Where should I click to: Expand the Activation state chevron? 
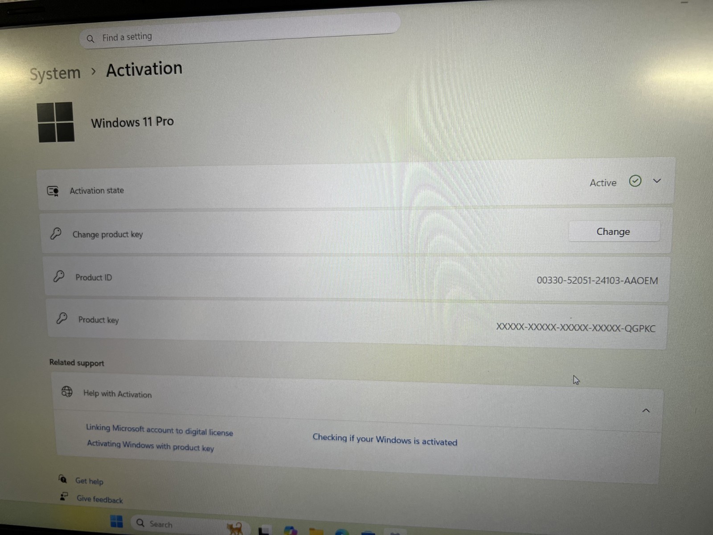[657, 181]
